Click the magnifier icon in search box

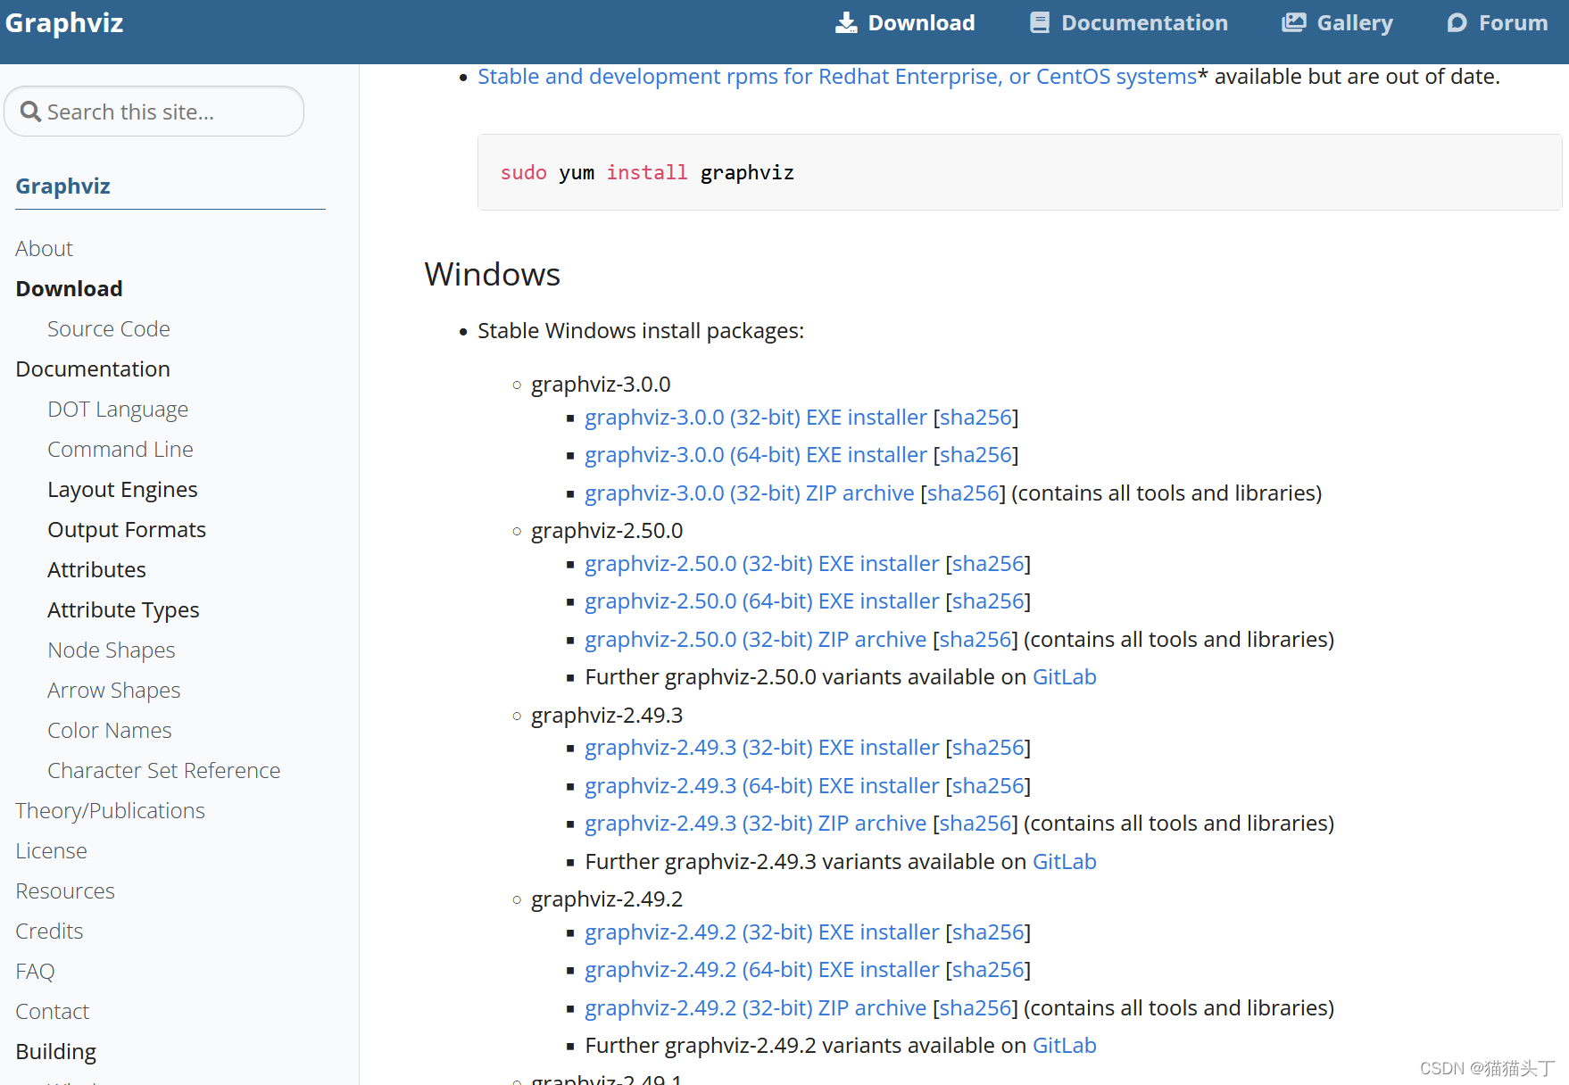pyautogui.click(x=30, y=112)
